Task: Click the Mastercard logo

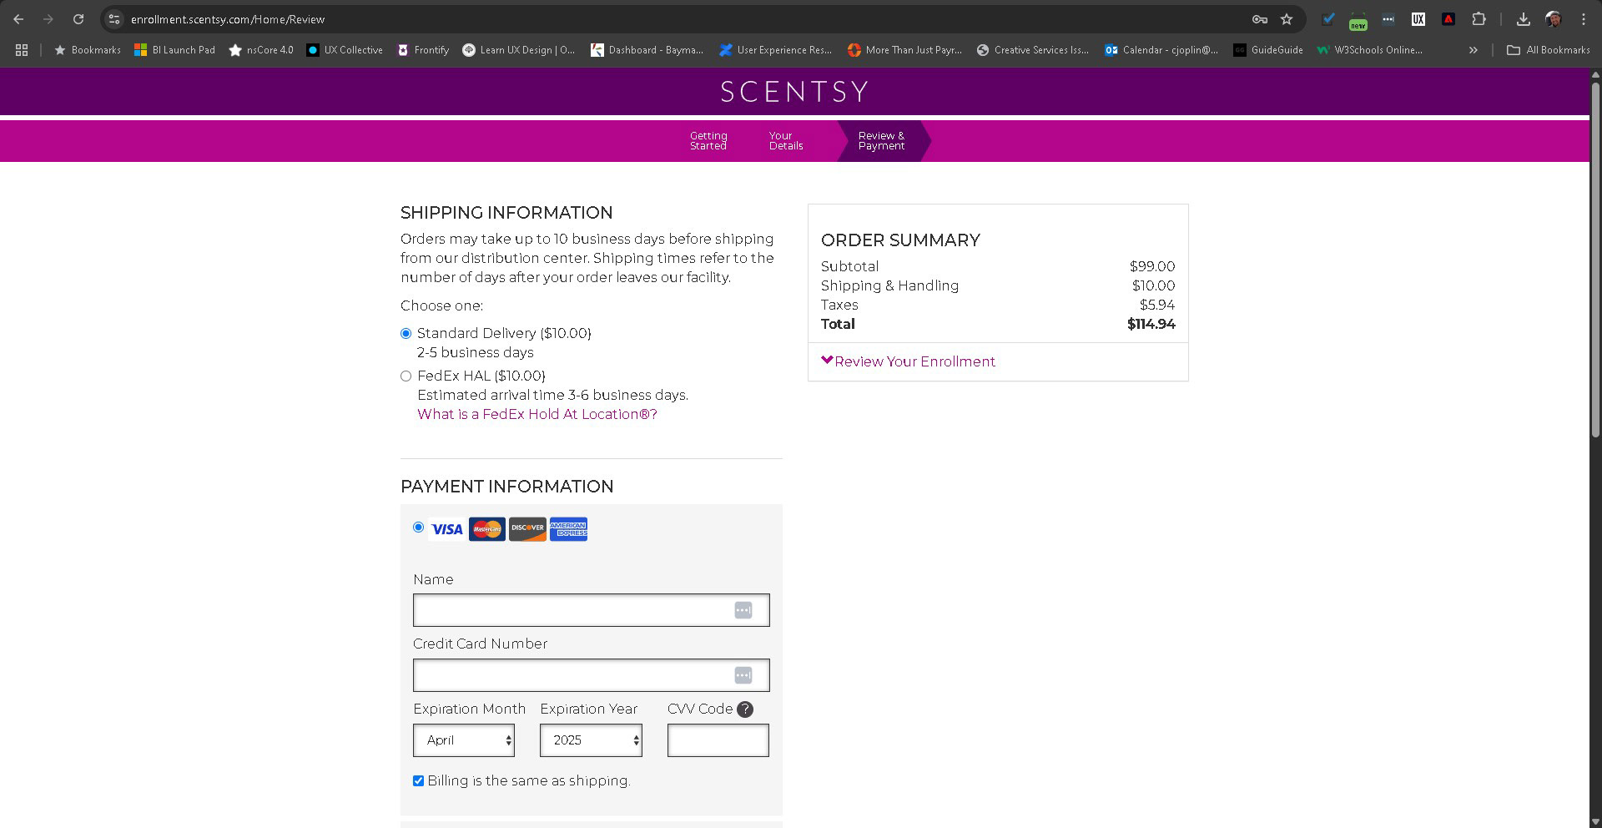Action: pos(487,529)
